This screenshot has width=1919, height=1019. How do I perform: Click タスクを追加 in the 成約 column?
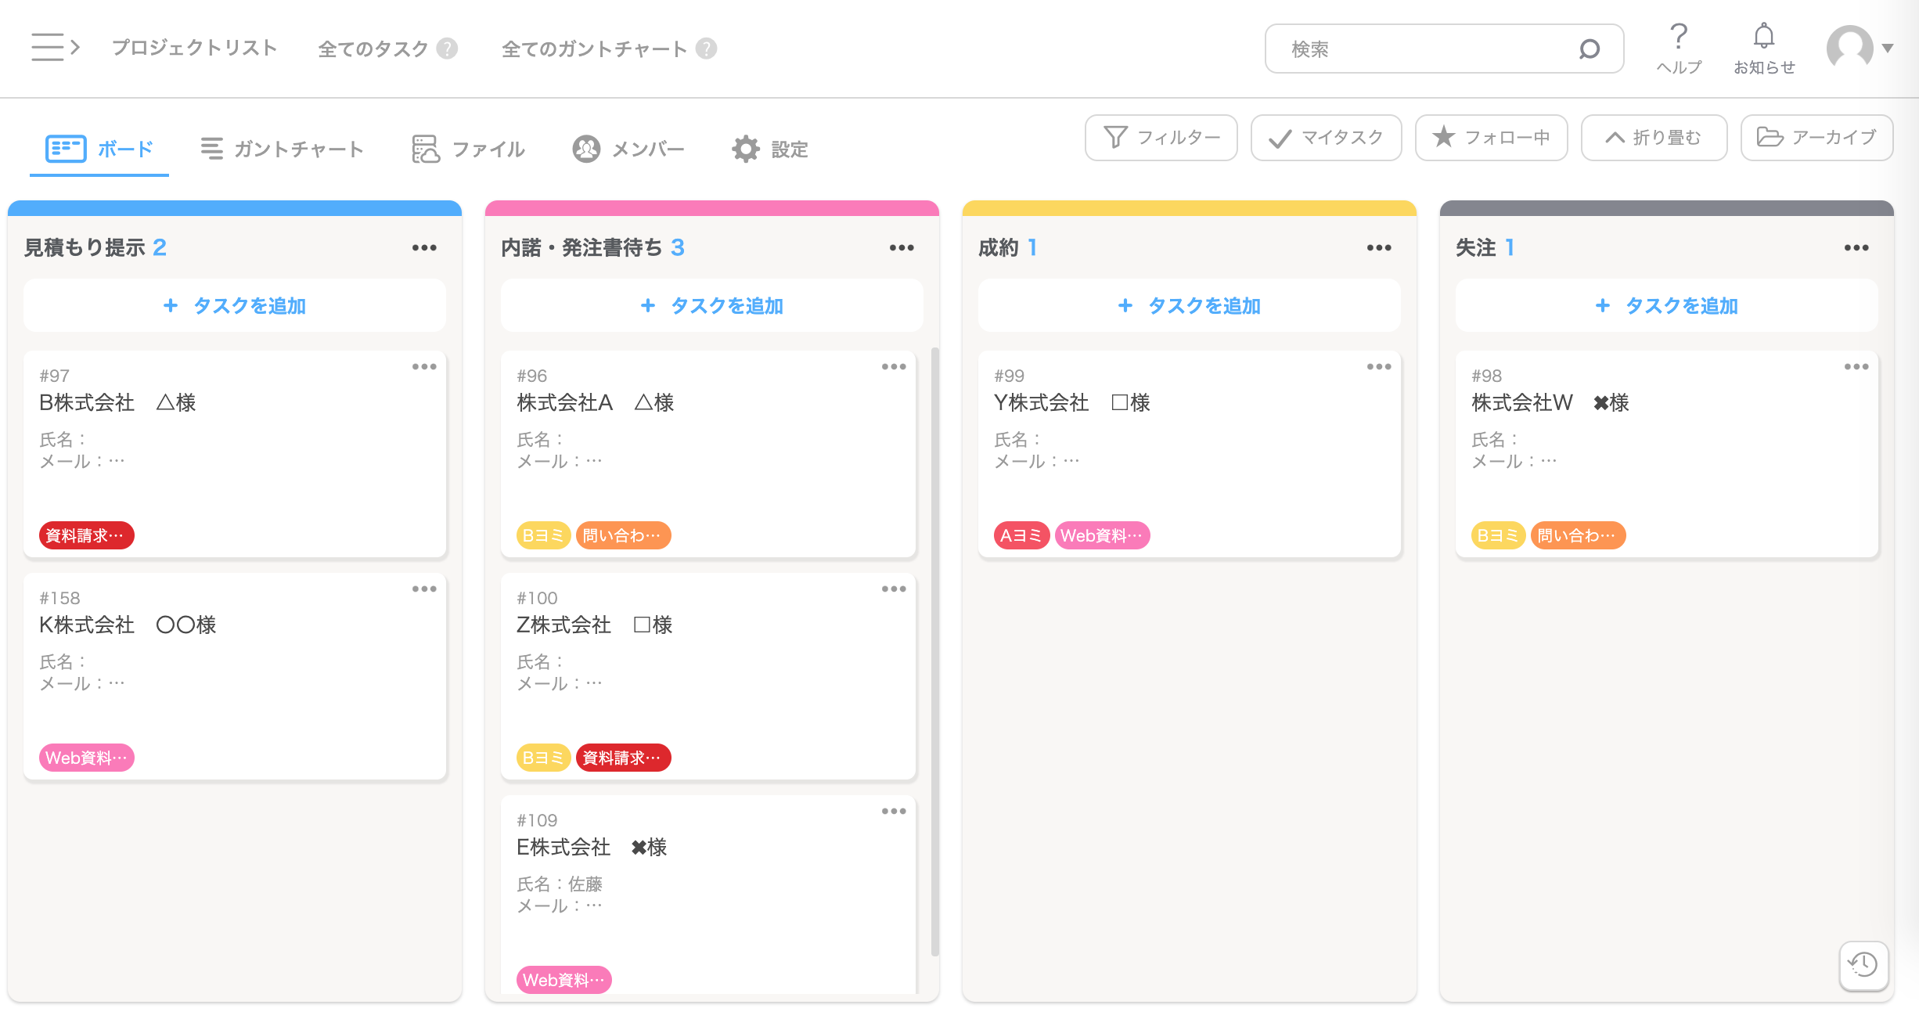pyautogui.click(x=1189, y=305)
